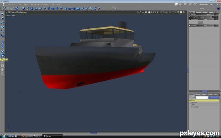The image size is (221, 138).
Task: Select the camera Pan cross-arrows tool
Action: (x=3, y=47)
